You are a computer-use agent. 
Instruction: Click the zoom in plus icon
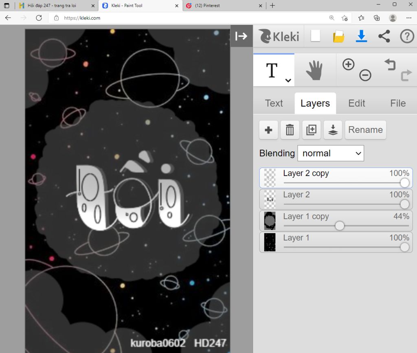pos(349,64)
